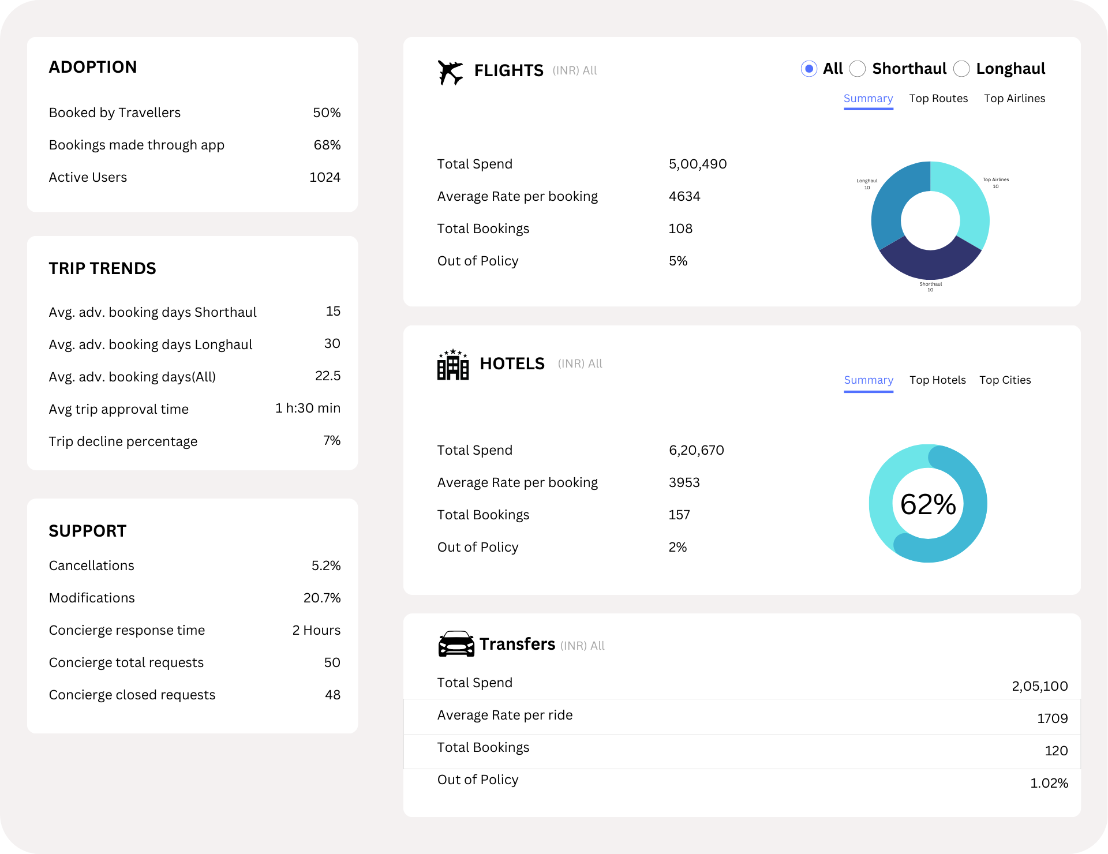Open the Flights Summary tab
Image resolution: width=1108 pixels, height=854 pixels.
click(868, 99)
